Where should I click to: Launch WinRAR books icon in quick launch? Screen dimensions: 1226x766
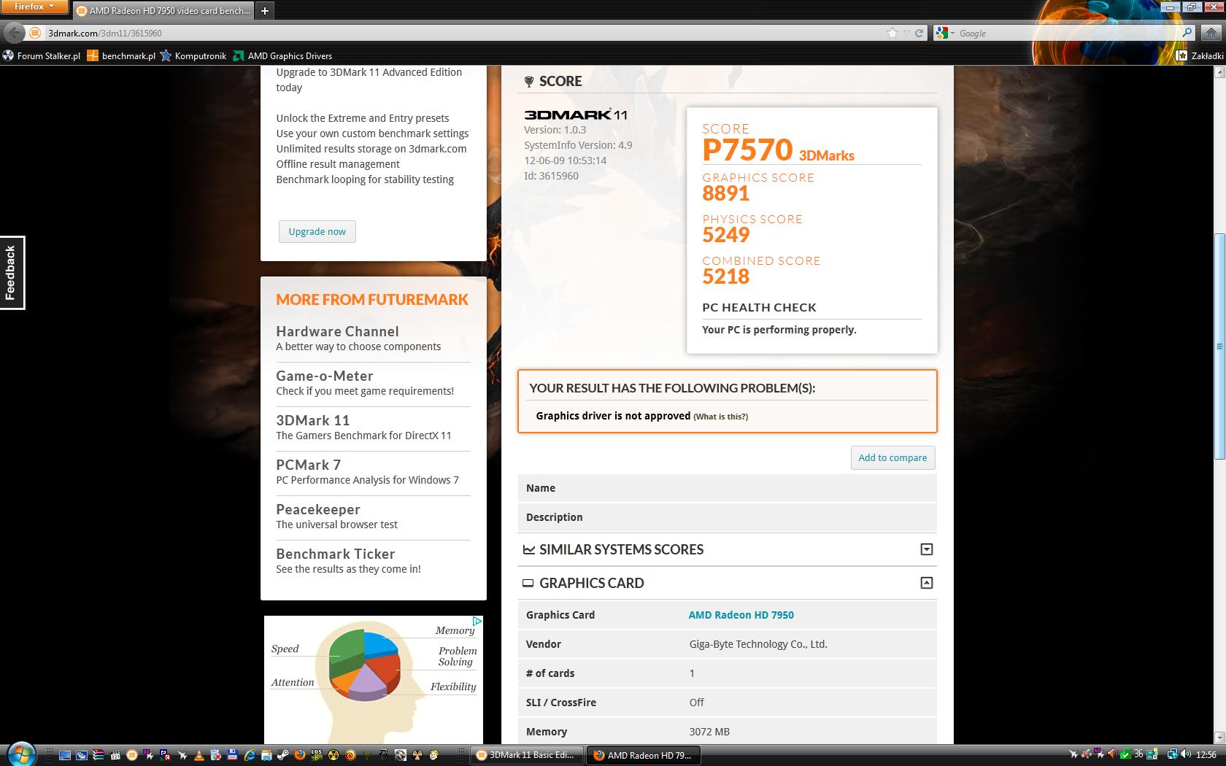[x=98, y=755]
